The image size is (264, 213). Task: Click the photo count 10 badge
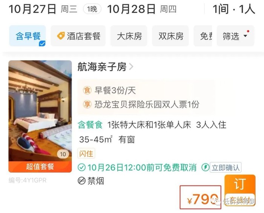(x=63, y=154)
